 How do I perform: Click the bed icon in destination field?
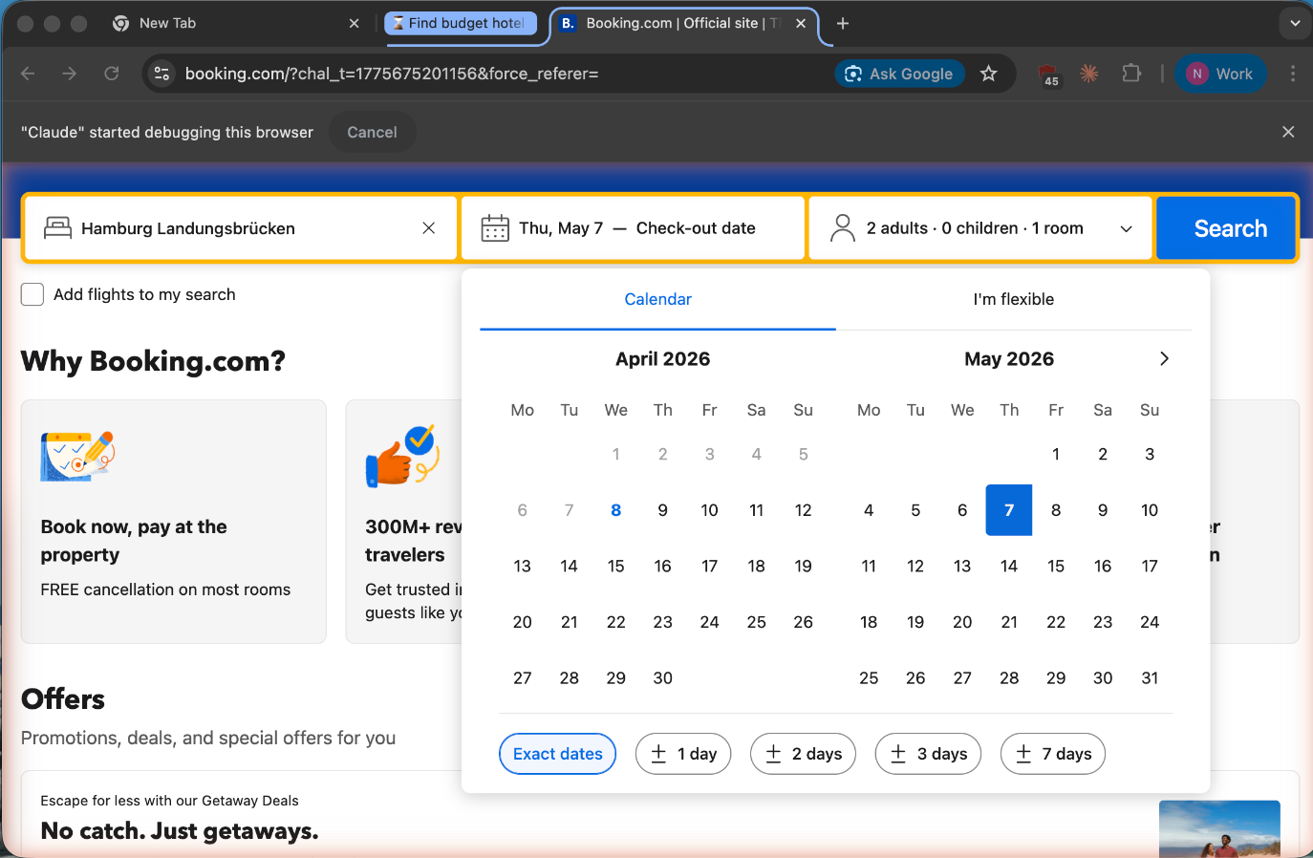pos(58,228)
